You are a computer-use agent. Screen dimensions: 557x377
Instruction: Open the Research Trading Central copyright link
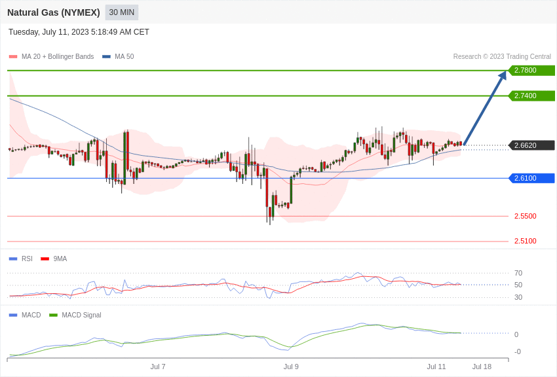[x=502, y=57]
